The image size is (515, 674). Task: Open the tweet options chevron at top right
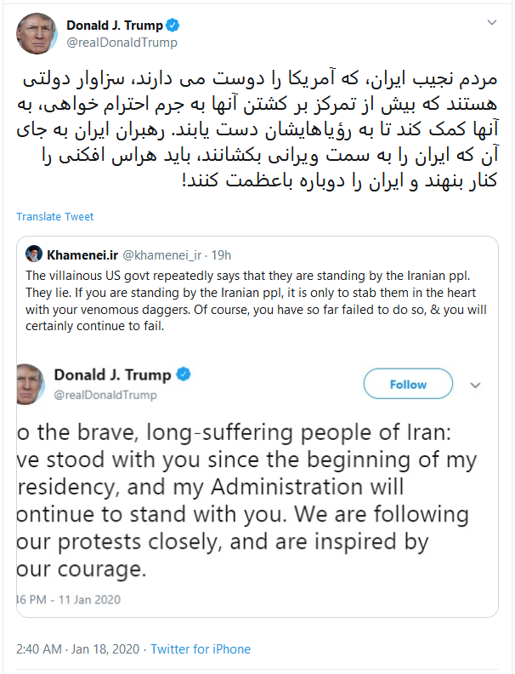coord(492,21)
